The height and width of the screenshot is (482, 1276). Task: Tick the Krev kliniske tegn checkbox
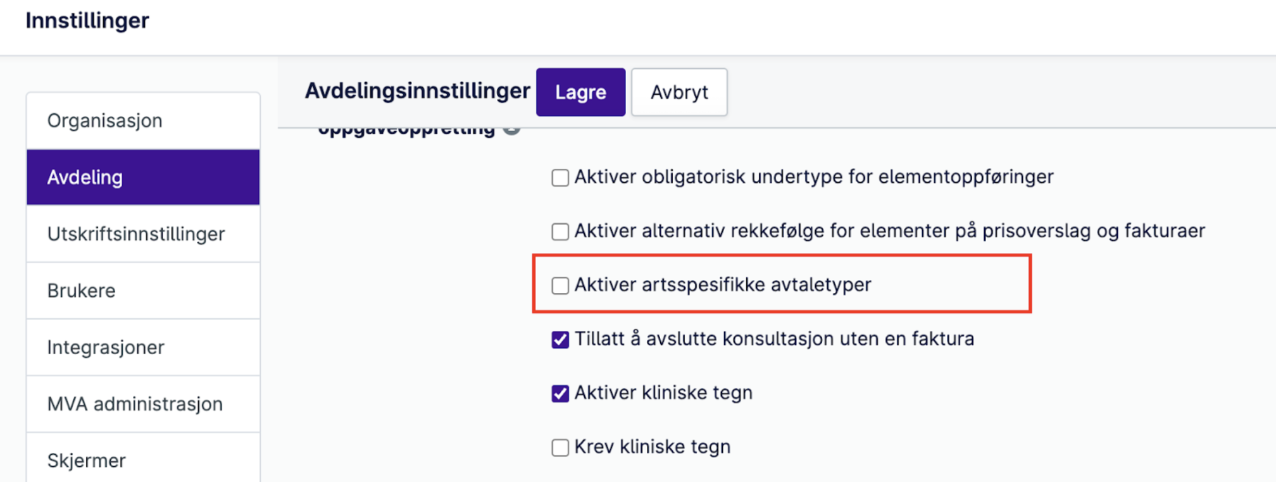(560, 448)
